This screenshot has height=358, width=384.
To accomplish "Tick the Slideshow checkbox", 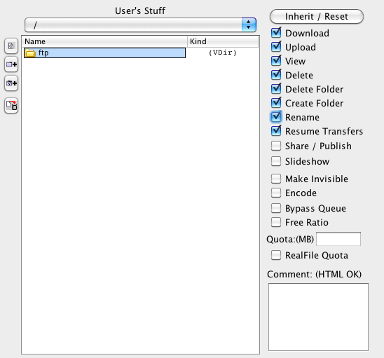I will coord(276,161).
